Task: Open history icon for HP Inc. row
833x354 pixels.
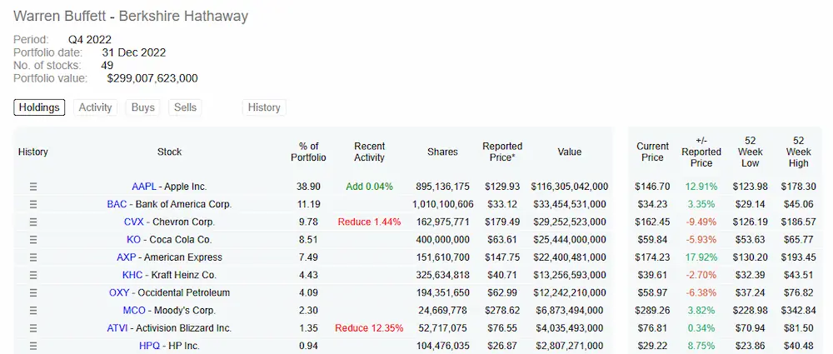Action: (33, 346)
